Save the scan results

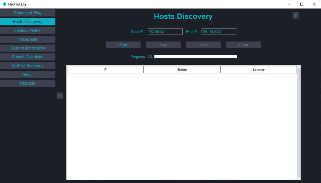203,45
